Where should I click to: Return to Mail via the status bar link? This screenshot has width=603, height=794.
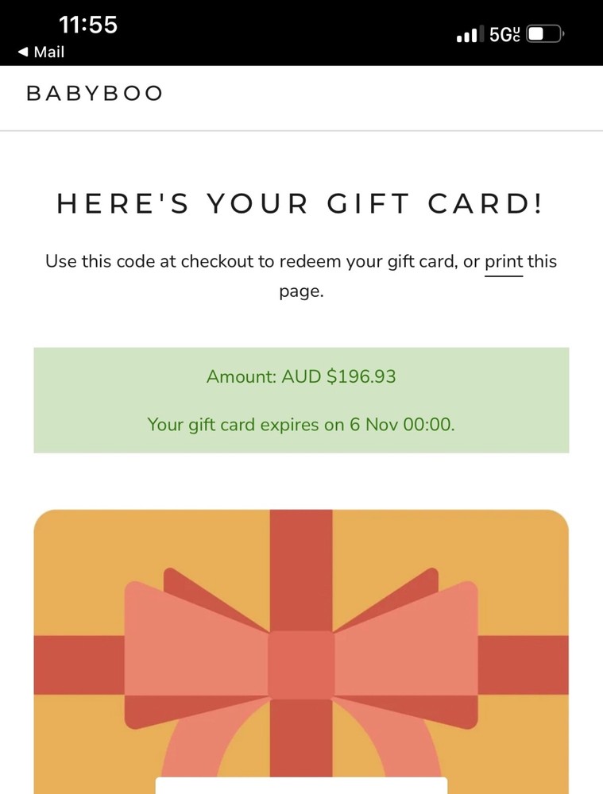click(x=40, y=52)
